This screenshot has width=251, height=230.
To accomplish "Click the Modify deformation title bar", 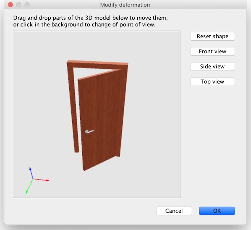I will coord(125,5).
